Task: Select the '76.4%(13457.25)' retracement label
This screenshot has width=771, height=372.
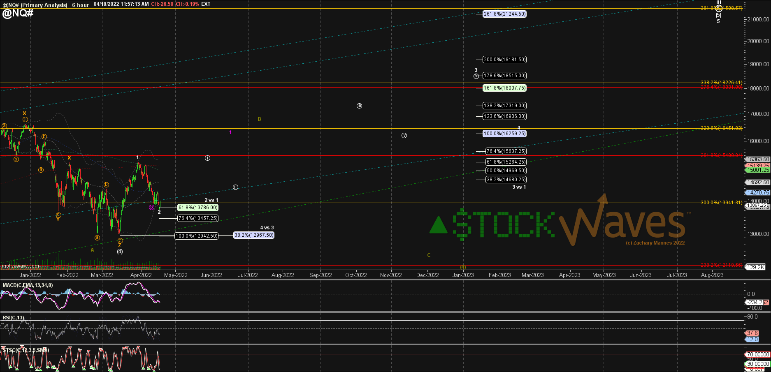Action: point(198,218)
